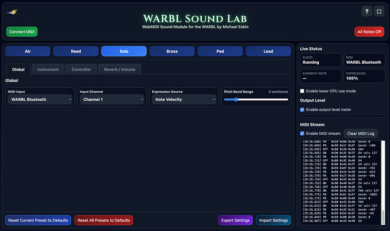Click the EXPRESSION 100% status card
The image size is (390, 231).
[365, 76]
